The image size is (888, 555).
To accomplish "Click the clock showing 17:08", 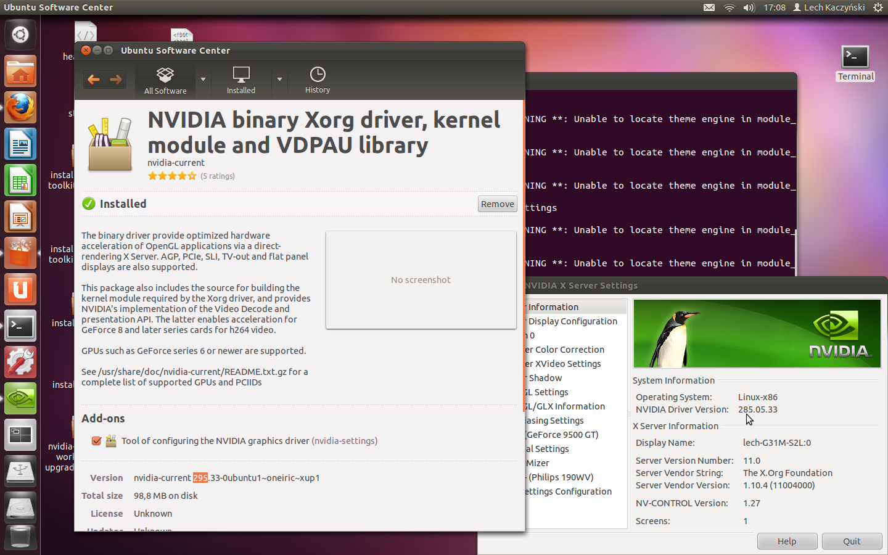I will (x=775, y=7).
